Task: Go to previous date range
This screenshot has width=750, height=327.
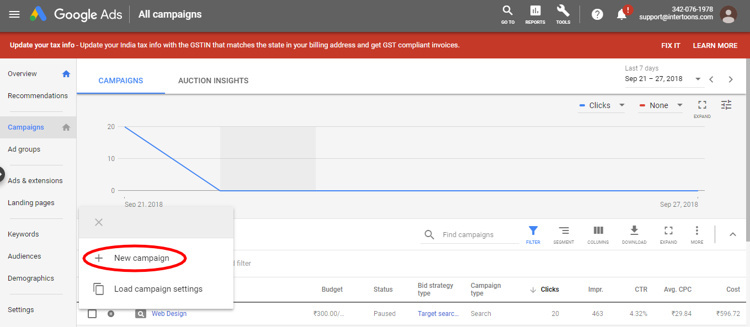Action: coord(711,79)
